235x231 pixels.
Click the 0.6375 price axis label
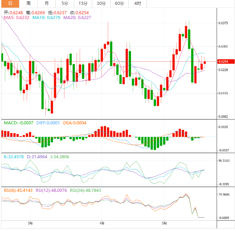click(x=223, y=23)
